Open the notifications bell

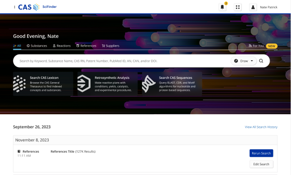coord(222,7)
